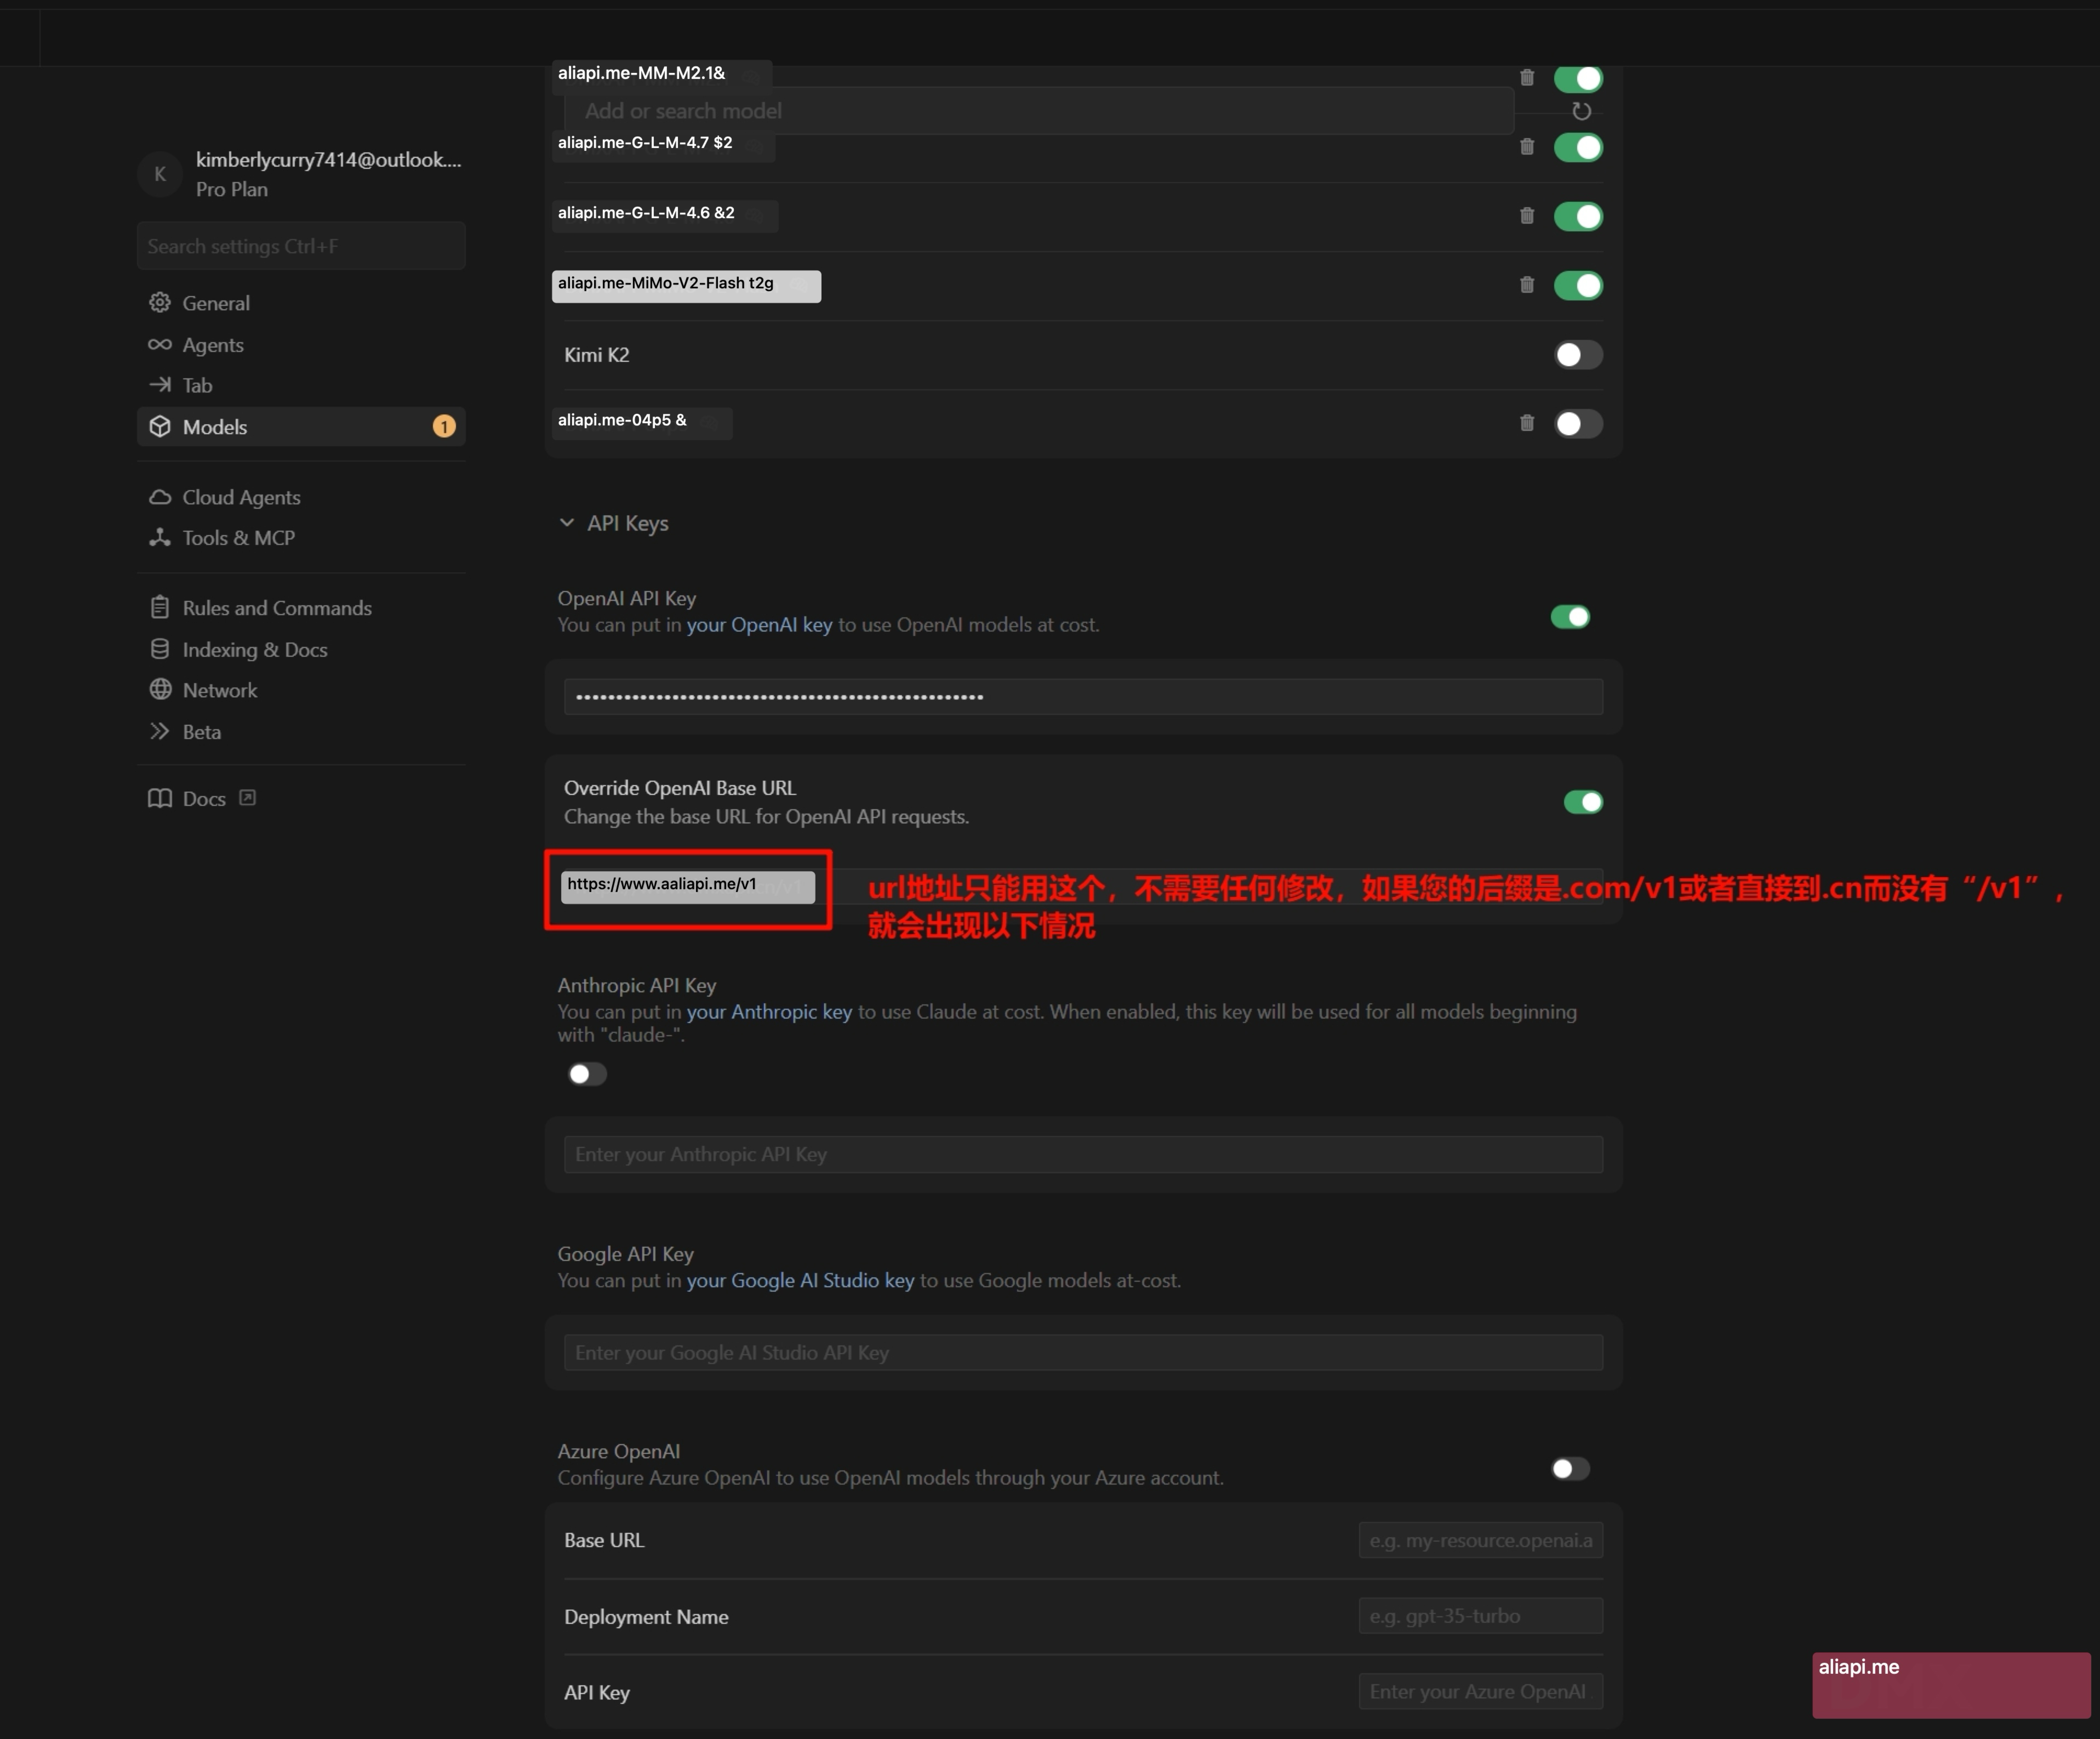
Task: Click the Anthropic API Key input
Action: point(1083,1155)
